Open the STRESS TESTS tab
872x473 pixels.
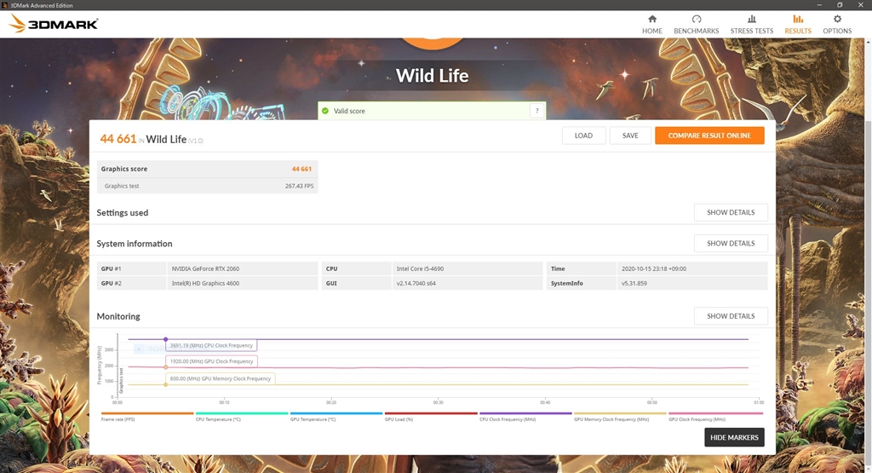click(x=751, y=25)
